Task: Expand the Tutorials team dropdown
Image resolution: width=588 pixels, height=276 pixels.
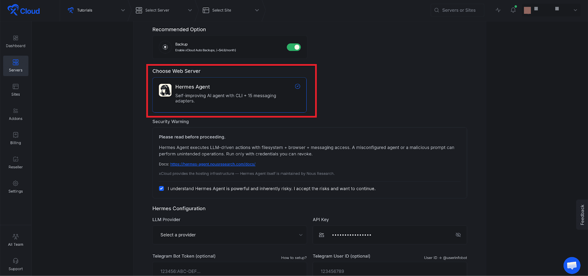Action: coord(96,10)
